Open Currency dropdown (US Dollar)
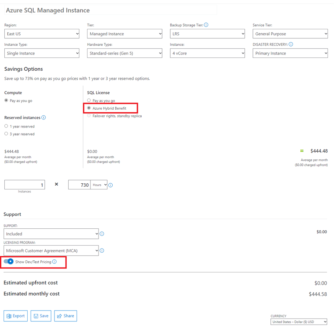The image size is (336, 332). 299,322
